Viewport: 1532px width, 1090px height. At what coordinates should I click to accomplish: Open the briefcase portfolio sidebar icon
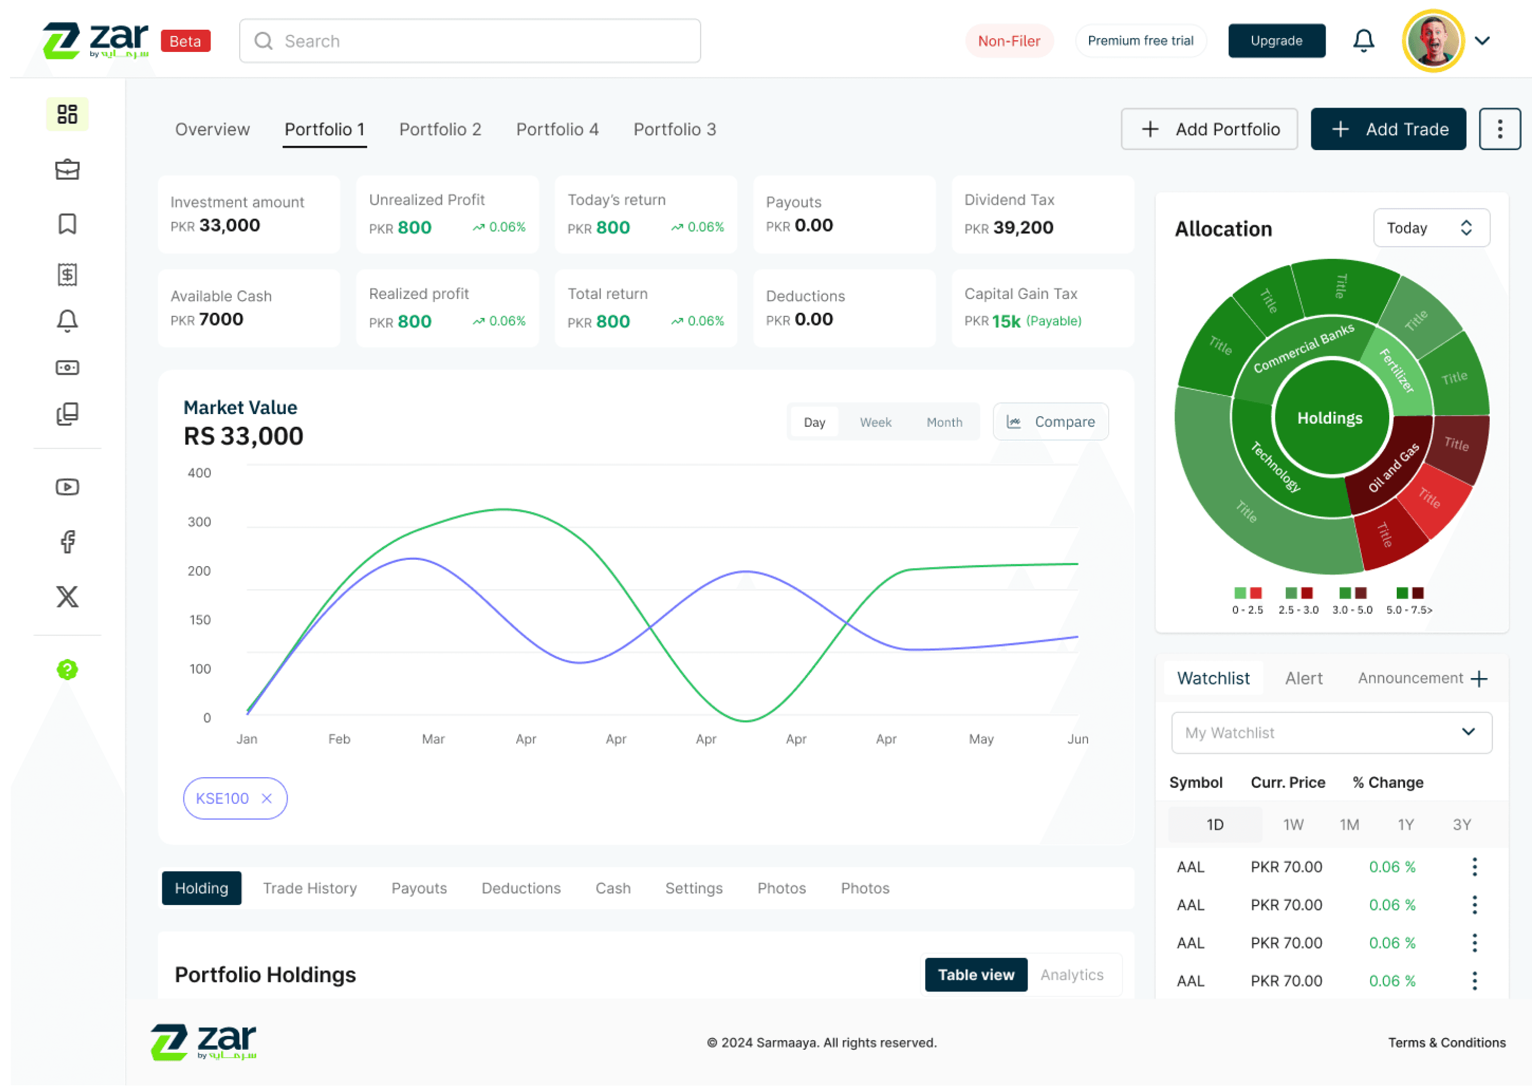[67, 169]
